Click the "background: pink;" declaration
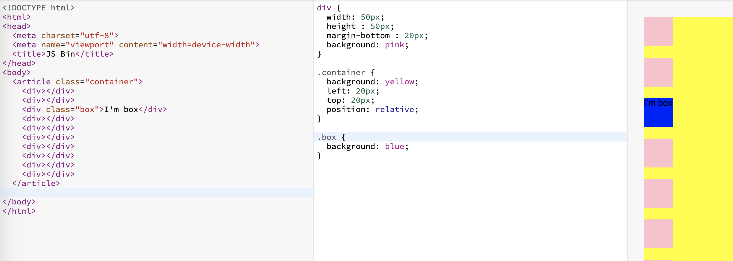The image size is (733, 261). (x=368, y=45)
